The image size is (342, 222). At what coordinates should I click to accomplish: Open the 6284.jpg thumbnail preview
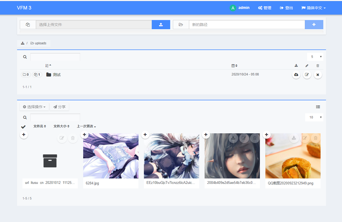coord(111,156)
